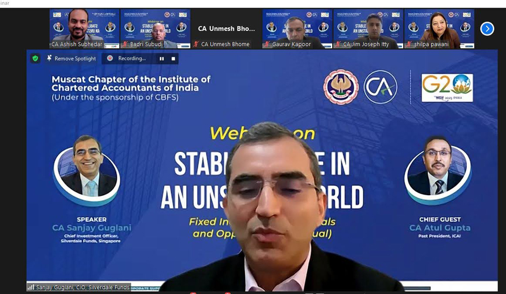The width and height of the screenshot is (506, 294).
Task: Select CA Unmesh Bhome's participant tile
Action: tap(226, 28)
